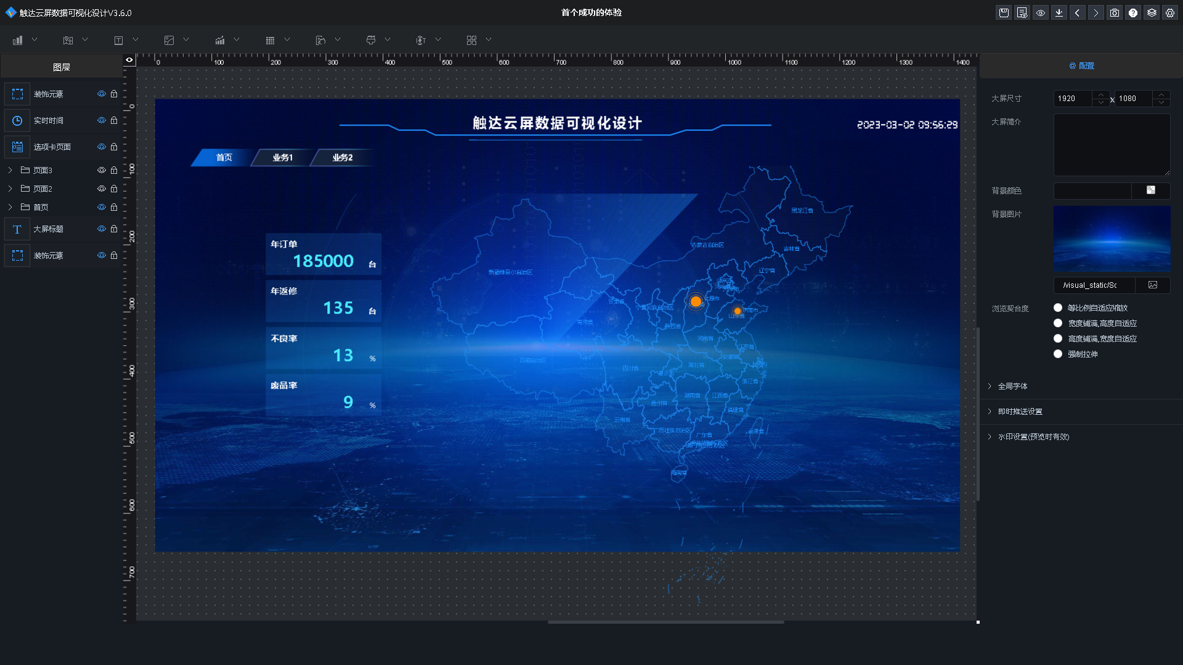The image size is (1183, 665).
Task: Click the save-as-template icon
Action: tap(1022, 12)
